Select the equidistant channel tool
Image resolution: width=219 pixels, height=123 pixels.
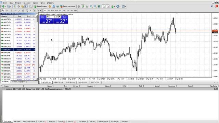pyautogui.click(x=23, y=11)
